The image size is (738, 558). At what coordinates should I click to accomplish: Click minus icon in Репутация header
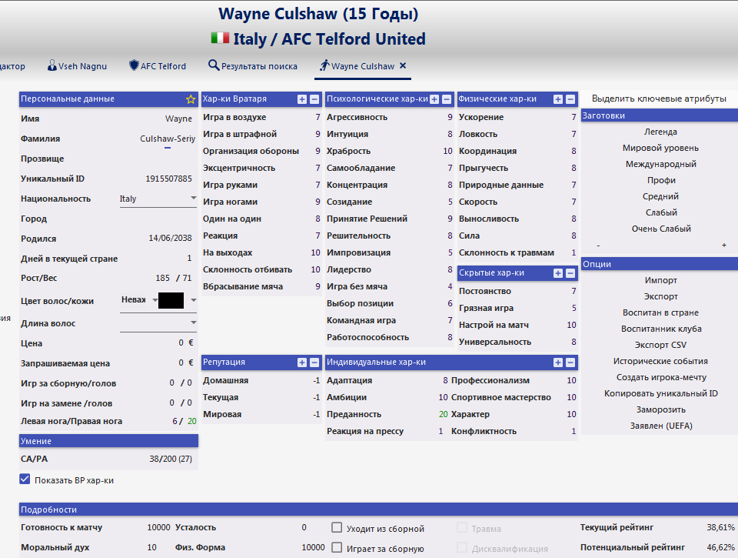pyautogui.click(x=314, y=363)
